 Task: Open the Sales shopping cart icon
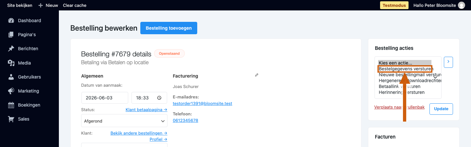click(x=11, y=119)
